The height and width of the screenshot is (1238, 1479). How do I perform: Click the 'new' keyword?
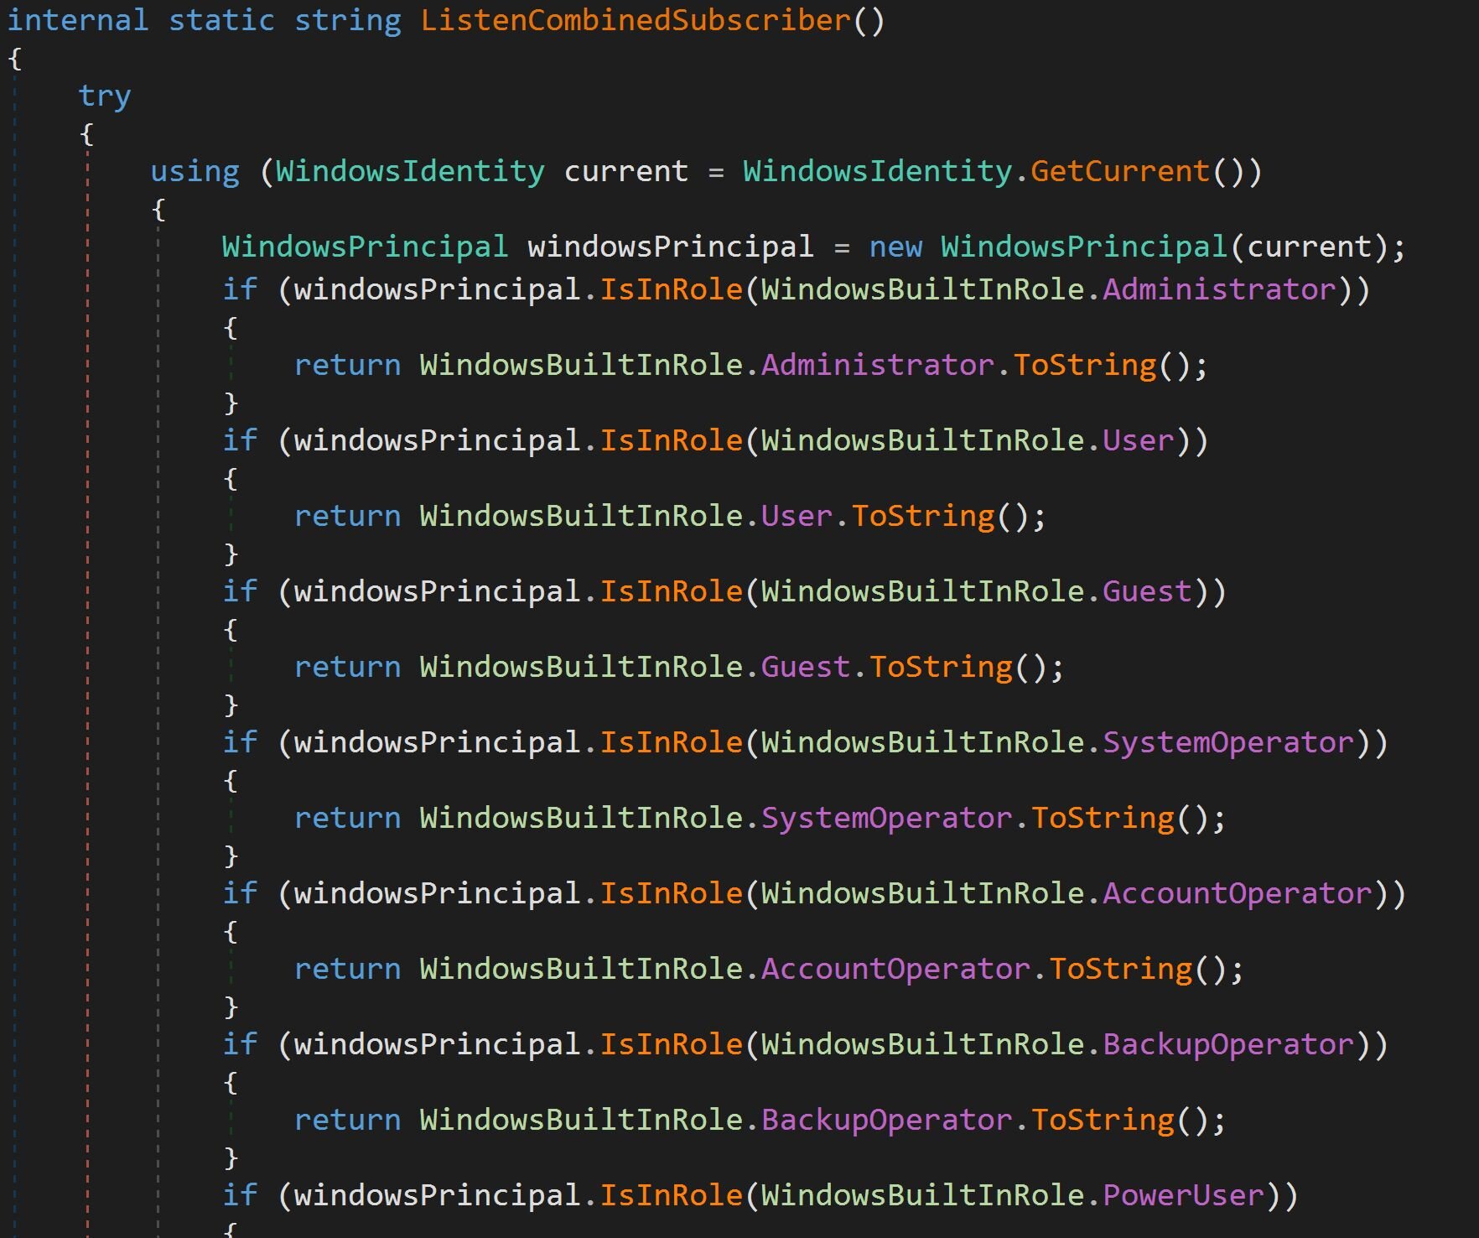click(x=895, y=247)
